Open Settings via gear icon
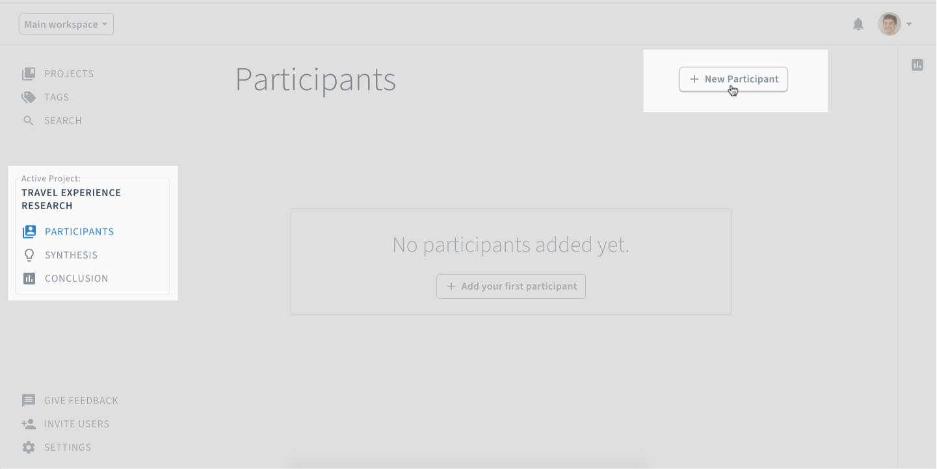937x469 pixels. (29, 448)
